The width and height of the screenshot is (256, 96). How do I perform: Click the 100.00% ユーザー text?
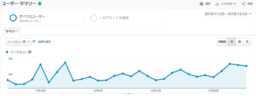click(30, 21)
